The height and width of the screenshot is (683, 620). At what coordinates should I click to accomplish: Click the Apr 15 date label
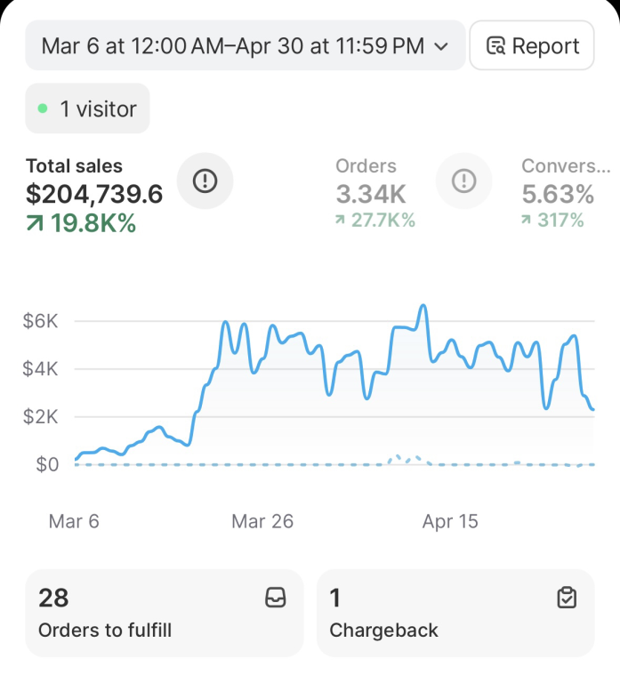450,521
